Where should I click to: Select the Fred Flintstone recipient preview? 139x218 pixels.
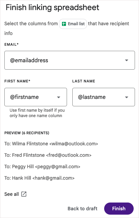tap(48, 155)
